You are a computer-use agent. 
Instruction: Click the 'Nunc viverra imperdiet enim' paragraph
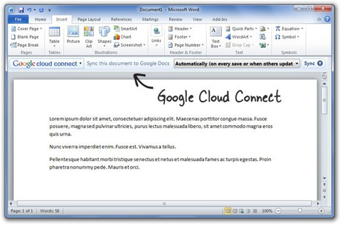[113, 146]
